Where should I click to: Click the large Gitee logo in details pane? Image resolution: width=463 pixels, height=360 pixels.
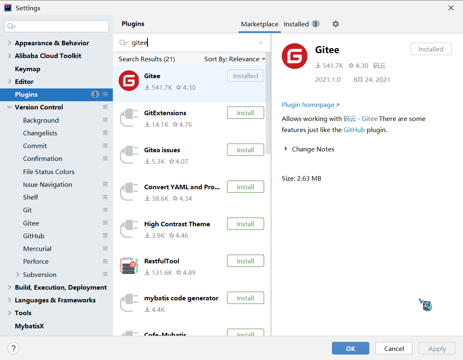295,56
